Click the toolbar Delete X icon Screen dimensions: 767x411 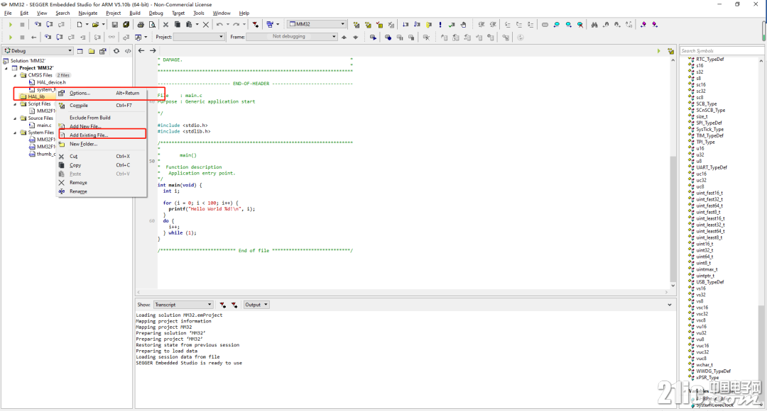coord(205,24)
